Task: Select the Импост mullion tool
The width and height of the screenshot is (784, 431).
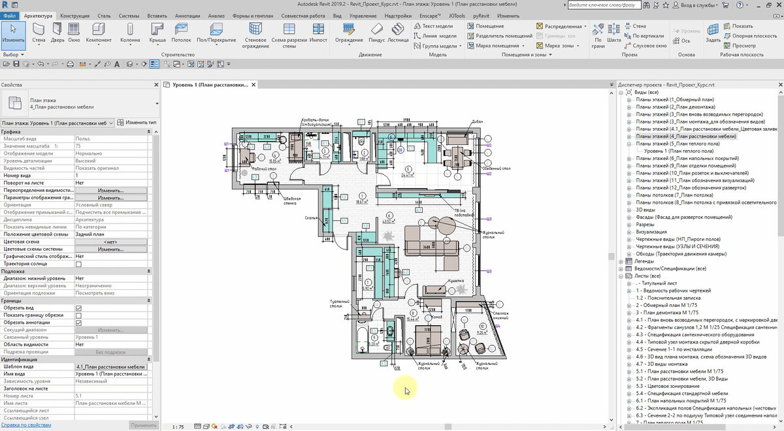Action: click(318, 34)
